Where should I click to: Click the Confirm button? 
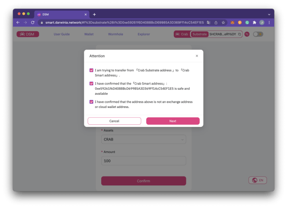pos(144,181)
